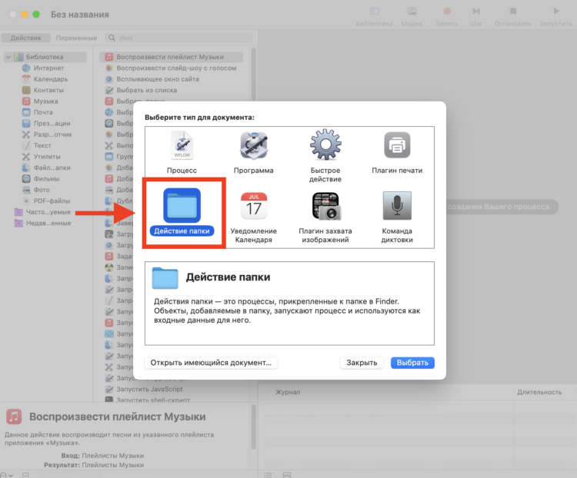Select Интернет in library sidebar
The width and height of the screenshot is (577, 478).
(48, 68)
